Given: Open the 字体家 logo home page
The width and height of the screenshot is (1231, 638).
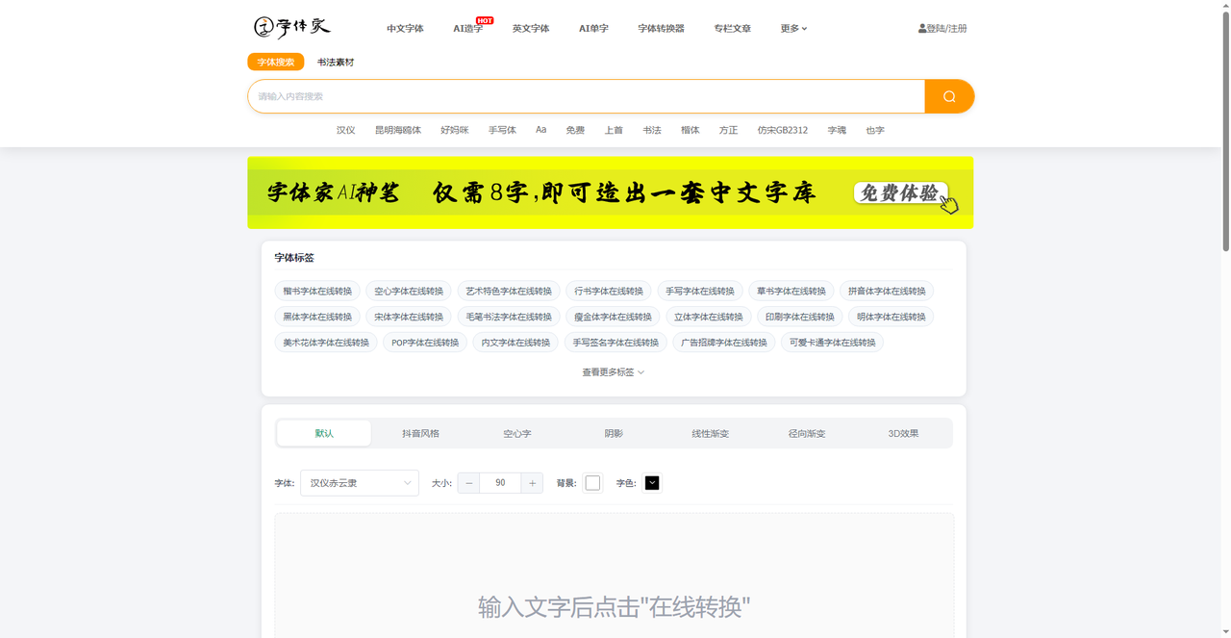Looking at the screenshot, I should tap(291, 28).
